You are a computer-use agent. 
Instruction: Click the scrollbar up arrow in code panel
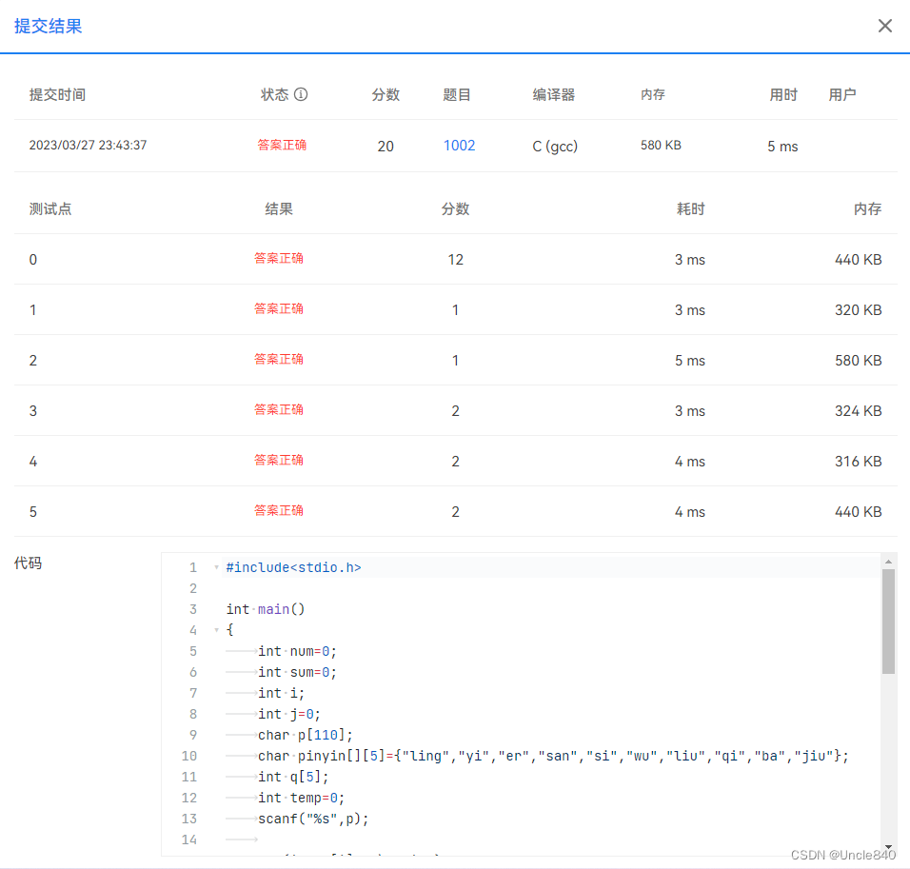(x=889, y=561)
